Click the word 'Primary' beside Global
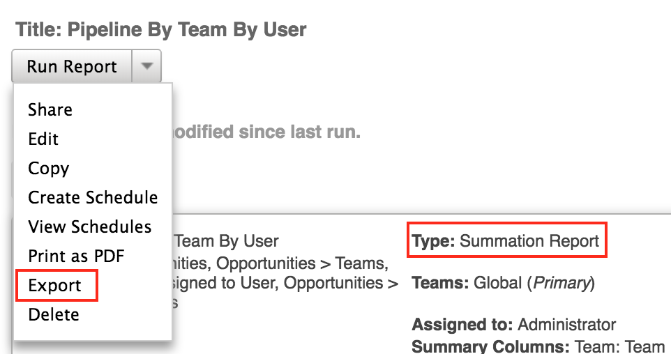This screenshot has height=354, width=671. pos(562,283)
